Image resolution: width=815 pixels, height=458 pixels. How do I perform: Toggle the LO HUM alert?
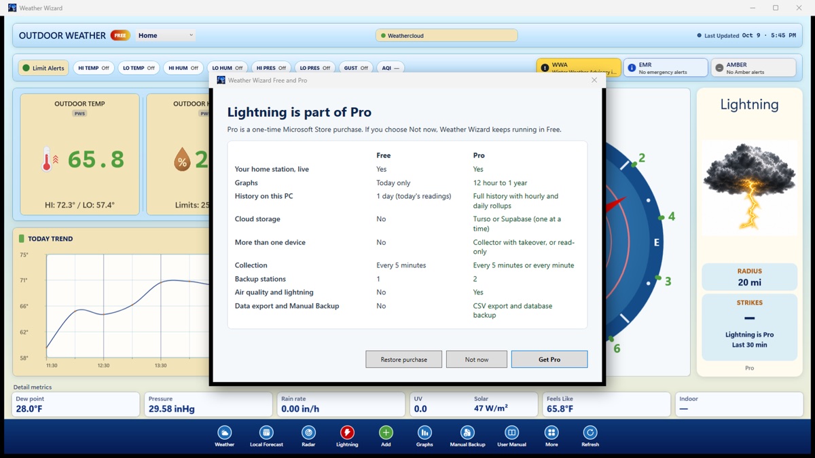coord(228,68)
